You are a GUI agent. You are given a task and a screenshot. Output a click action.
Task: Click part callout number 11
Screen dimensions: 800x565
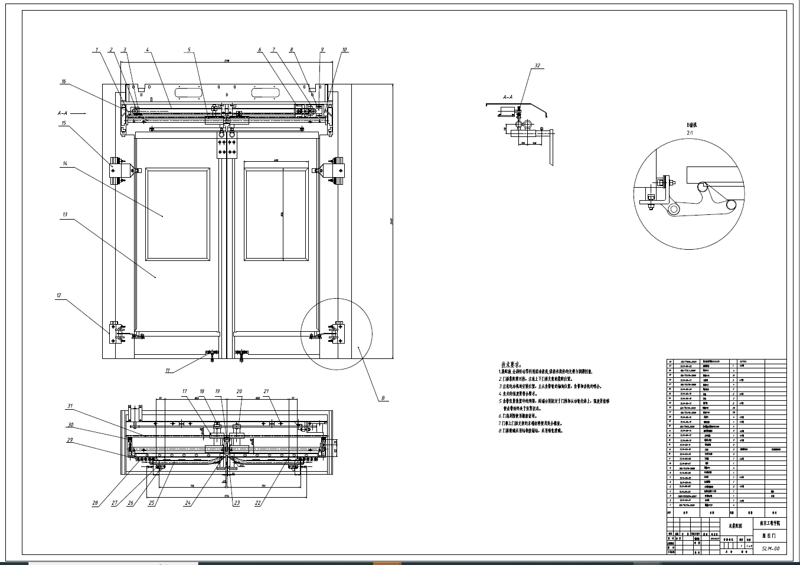click(x=168, y=370)
